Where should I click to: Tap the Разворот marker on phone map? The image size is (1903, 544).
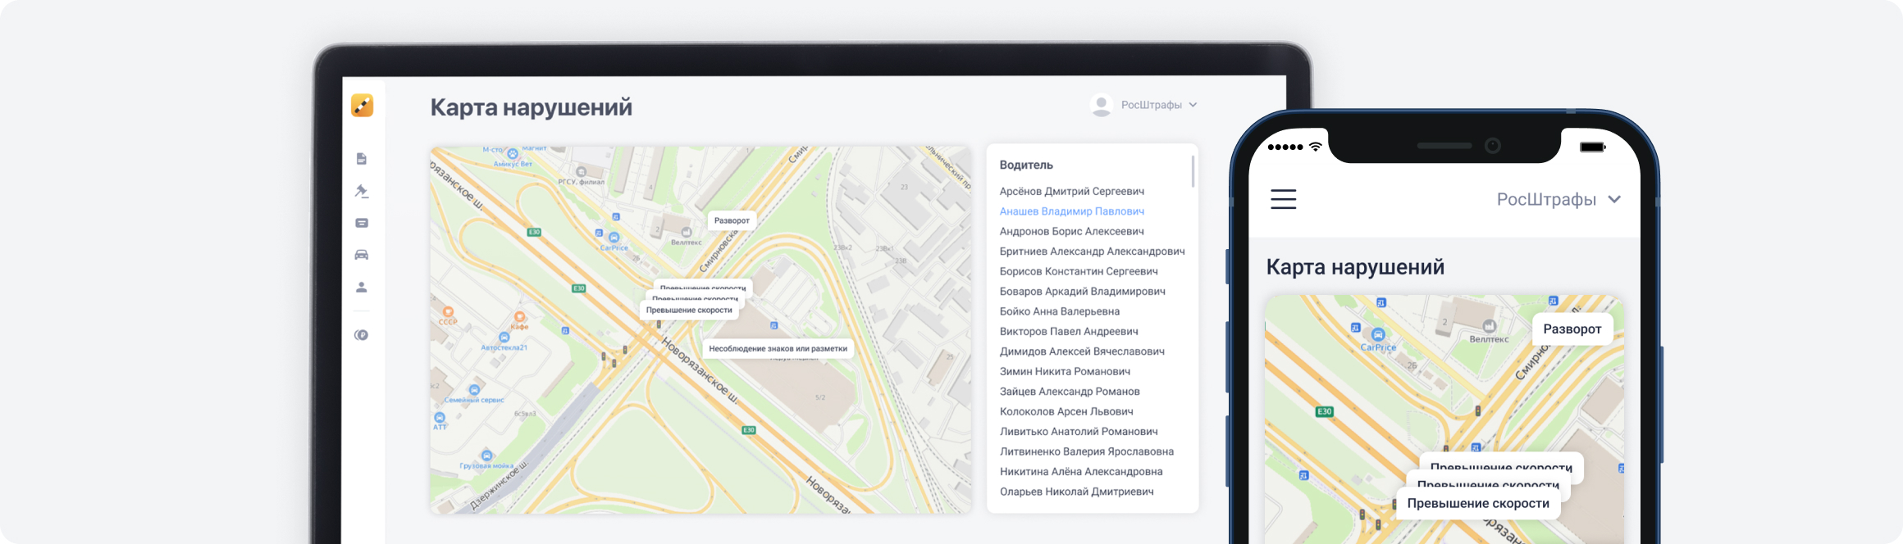[x=1572, y=329]
